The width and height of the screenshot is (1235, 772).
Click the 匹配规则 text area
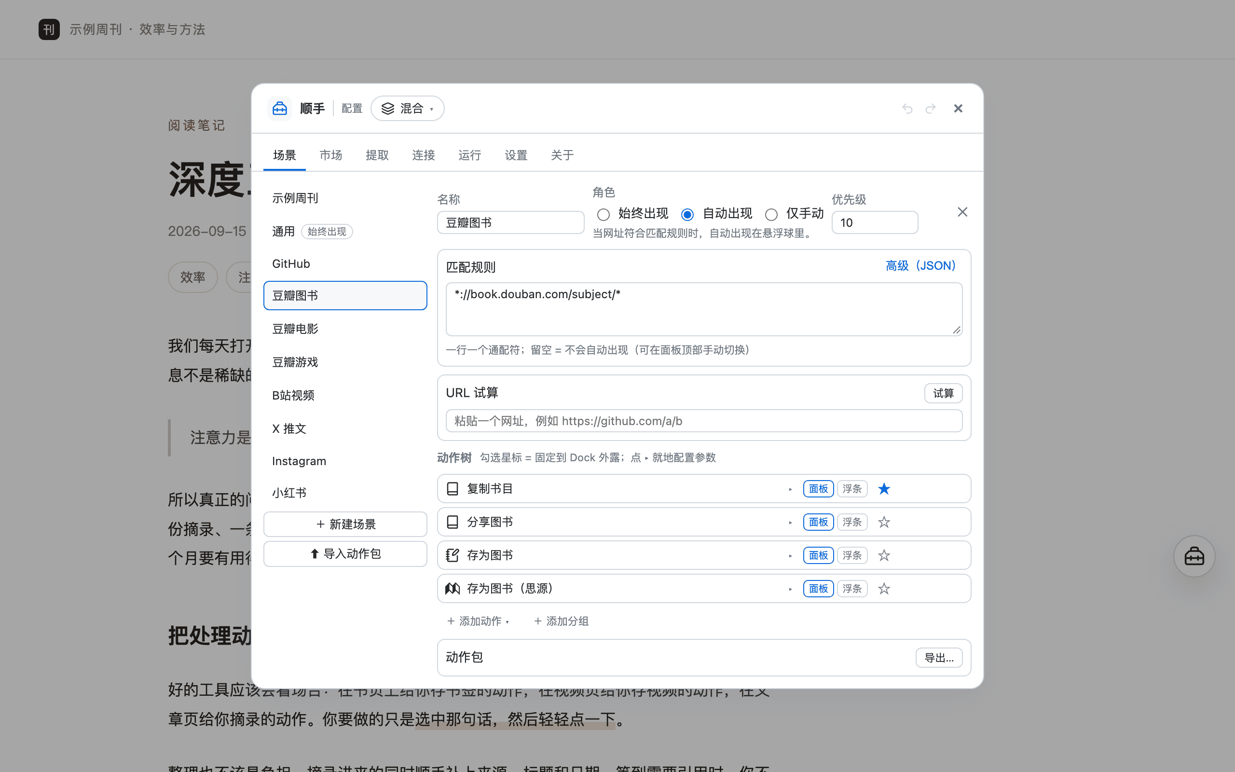click(704, 309)
